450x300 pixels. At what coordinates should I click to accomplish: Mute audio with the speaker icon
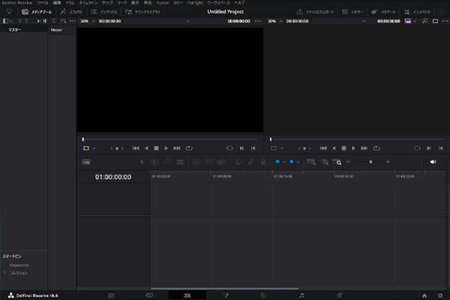[433, 161]
